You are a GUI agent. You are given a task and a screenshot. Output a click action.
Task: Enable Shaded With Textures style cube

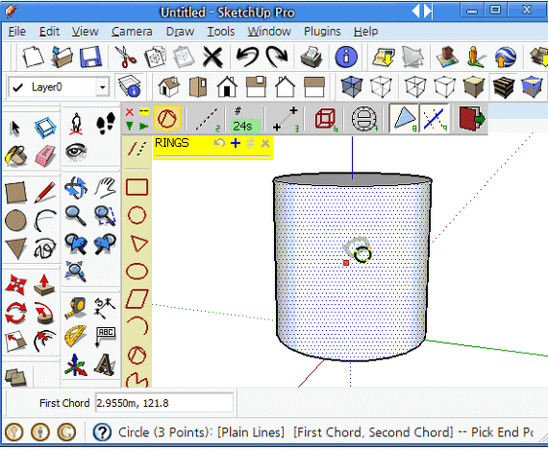[503, 86]
